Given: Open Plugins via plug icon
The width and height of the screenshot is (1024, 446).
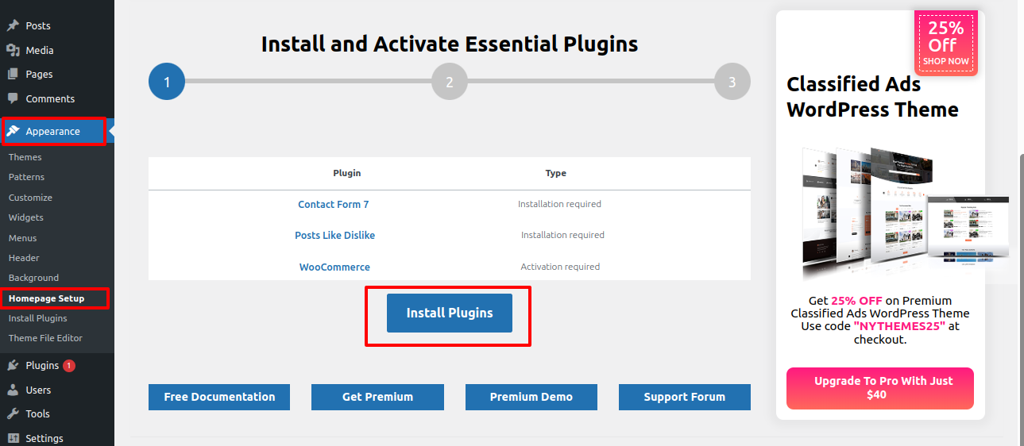Looking at the screenshot, I should 13,365.
